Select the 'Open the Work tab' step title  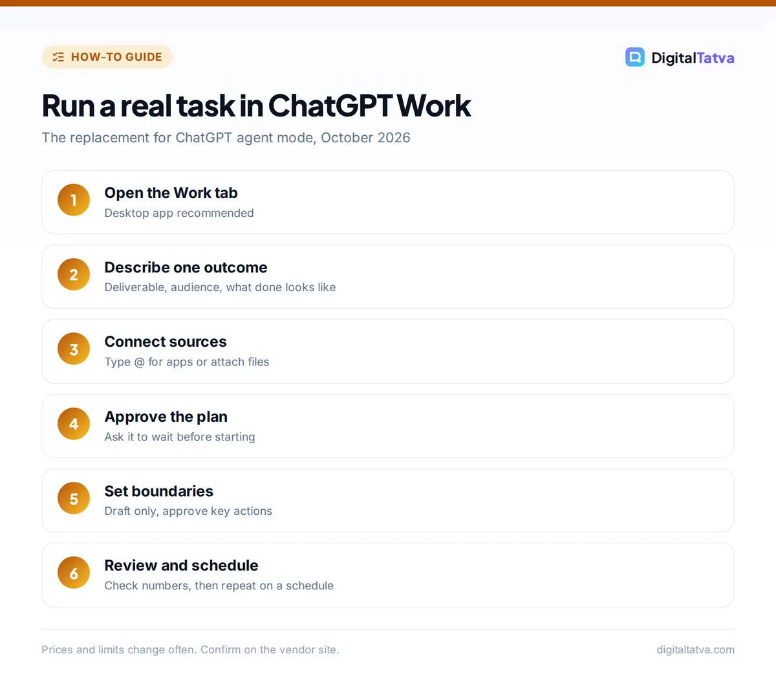[171, 193]
